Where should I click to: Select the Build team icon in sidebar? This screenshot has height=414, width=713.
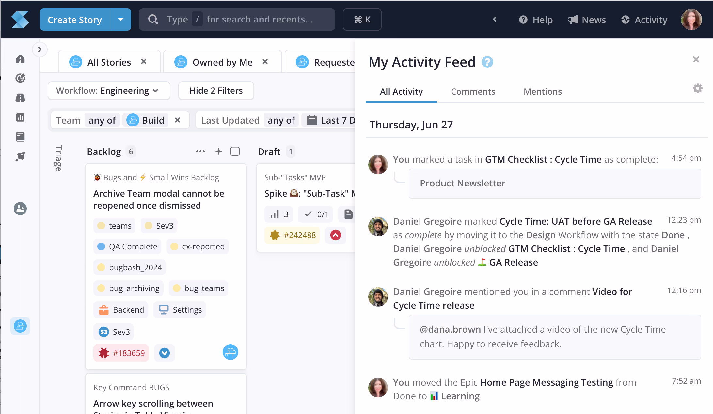pos(20,326)
